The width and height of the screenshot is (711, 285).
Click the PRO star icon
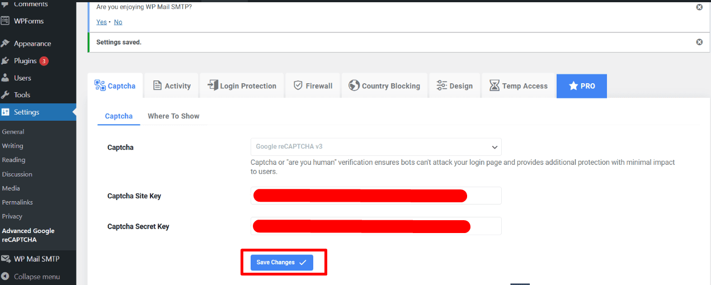tap(573, 85)
